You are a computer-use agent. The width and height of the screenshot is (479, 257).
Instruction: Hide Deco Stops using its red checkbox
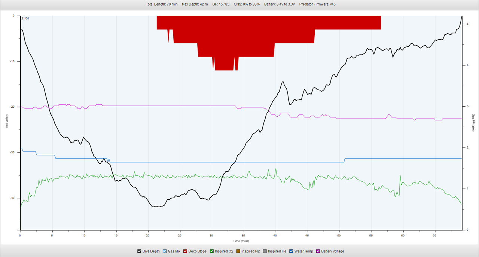pos(185,251)
